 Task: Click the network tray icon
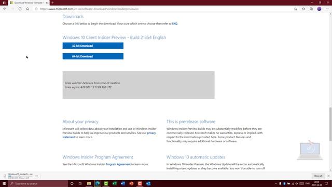[293, 183]
